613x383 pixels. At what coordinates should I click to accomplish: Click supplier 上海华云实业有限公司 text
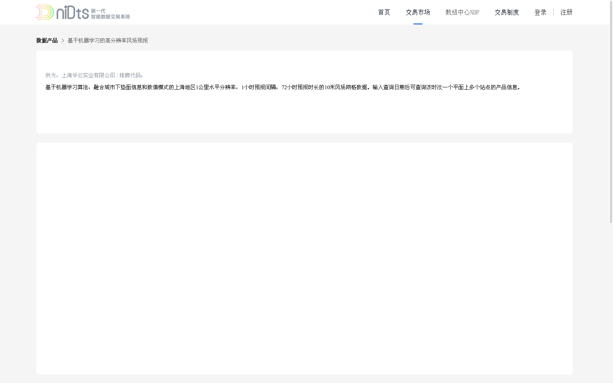pos(89,75)
